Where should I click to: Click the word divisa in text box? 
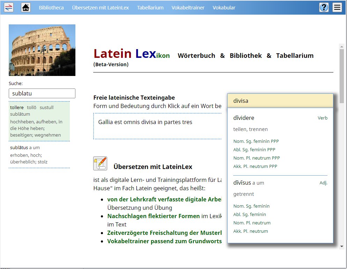click(149, 122)
